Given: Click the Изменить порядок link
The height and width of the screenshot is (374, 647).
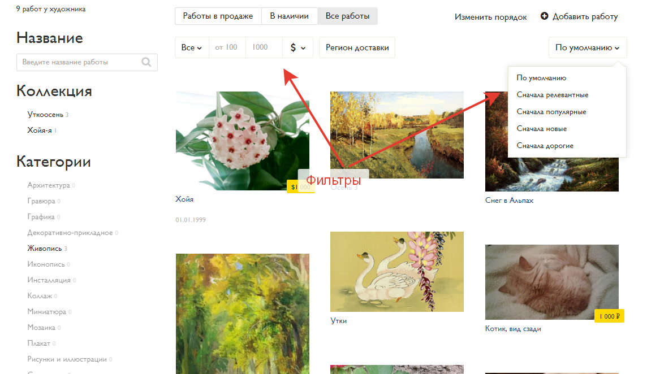Looking at the screenshot, I should (x=490, y=17).
